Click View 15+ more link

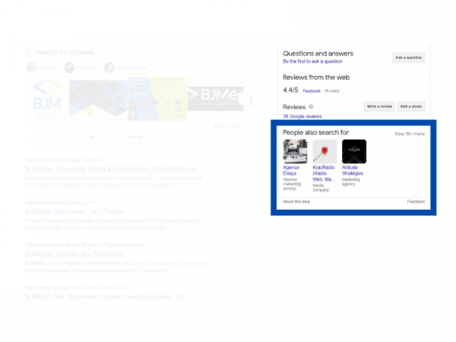pos(410,134)
